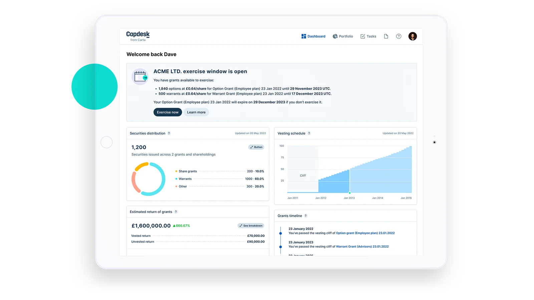Click the Securities distribution card title
This screenshot has width=534, height=300.
coord(148,133)
